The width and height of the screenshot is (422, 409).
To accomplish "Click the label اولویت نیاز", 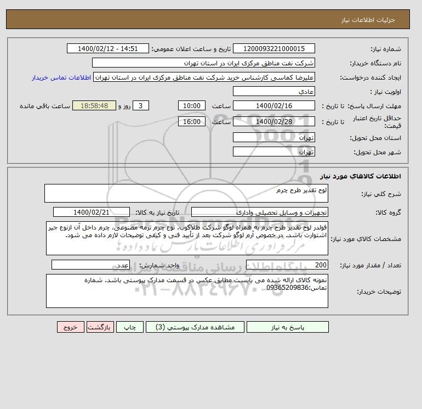I will [x=386, y=92].
